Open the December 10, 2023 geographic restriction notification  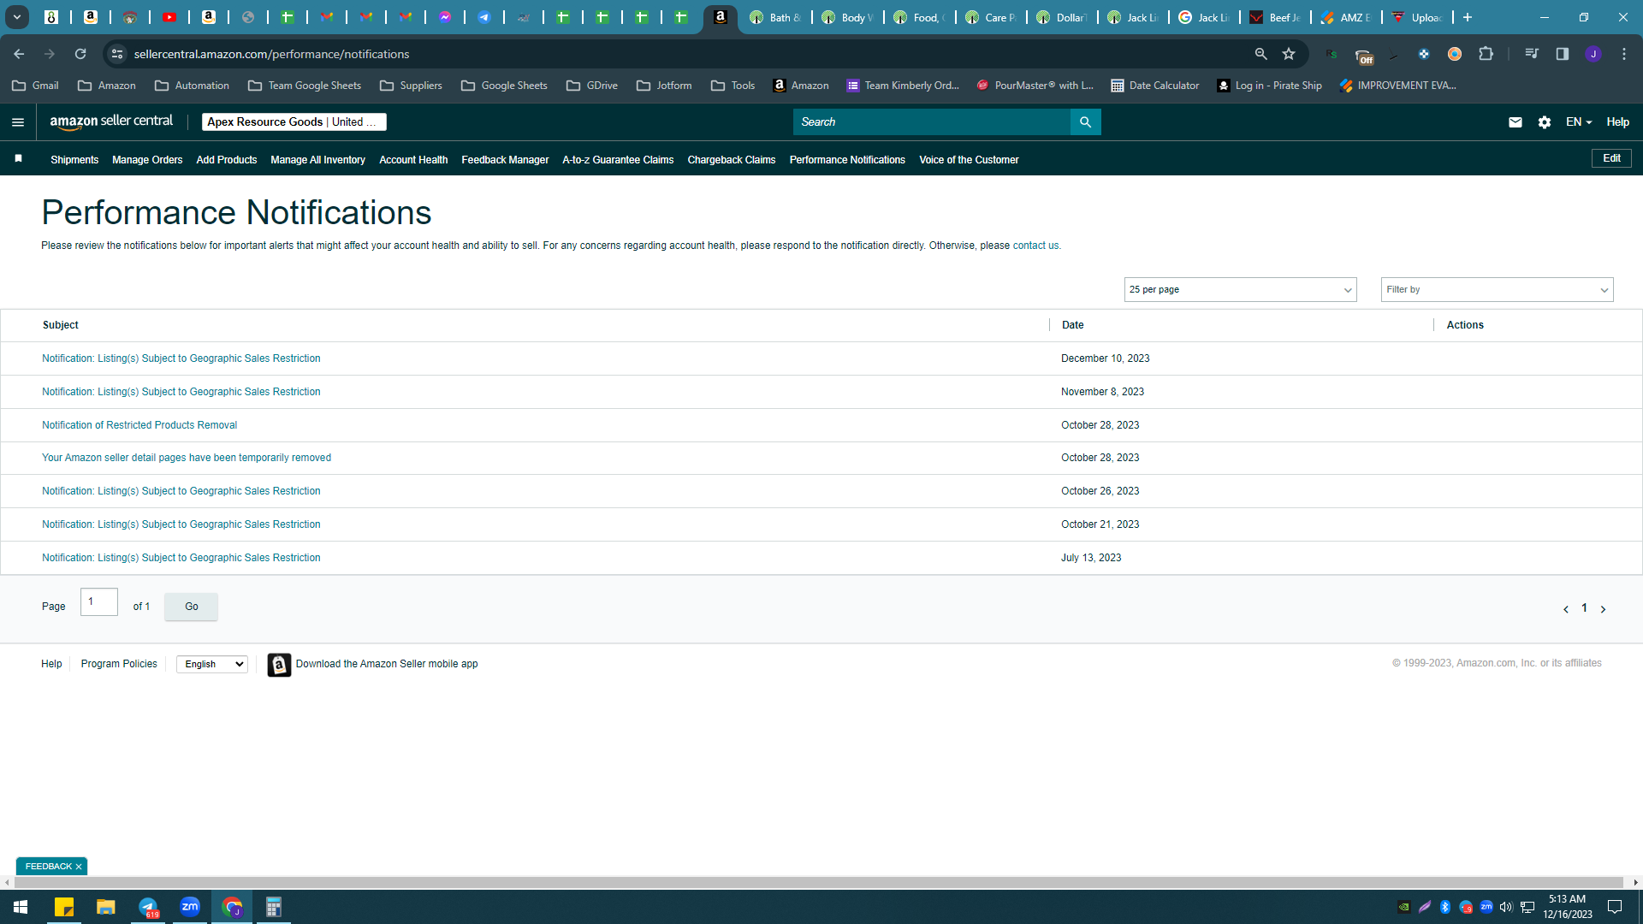tap(181, 358)
